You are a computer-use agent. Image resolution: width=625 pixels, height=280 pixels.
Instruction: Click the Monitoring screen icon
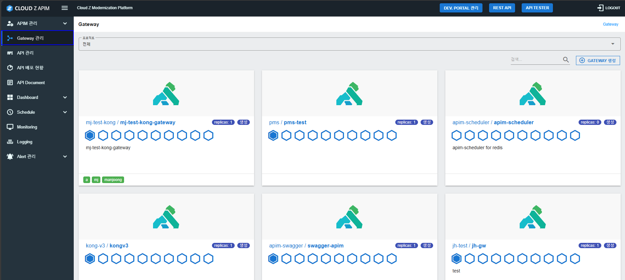(10, 127)
